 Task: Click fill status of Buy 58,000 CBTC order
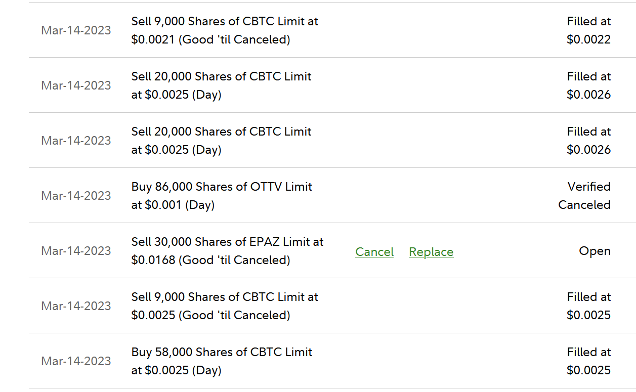588,361
